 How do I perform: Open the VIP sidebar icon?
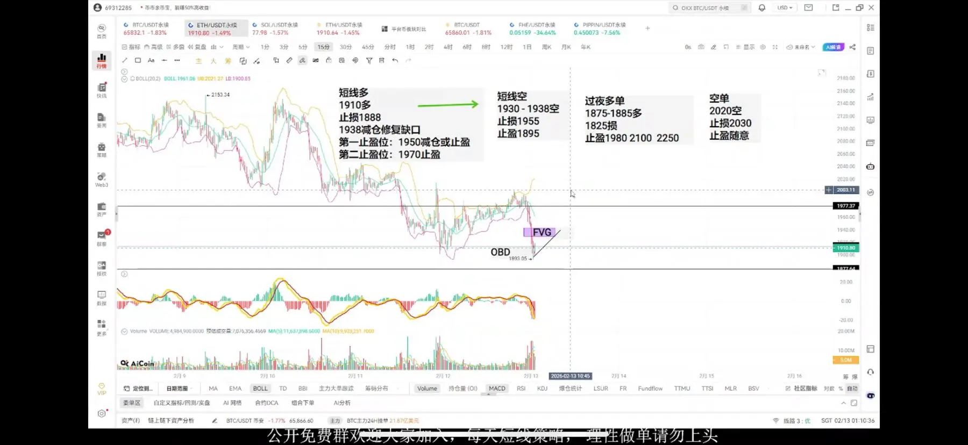pos(102,389)
